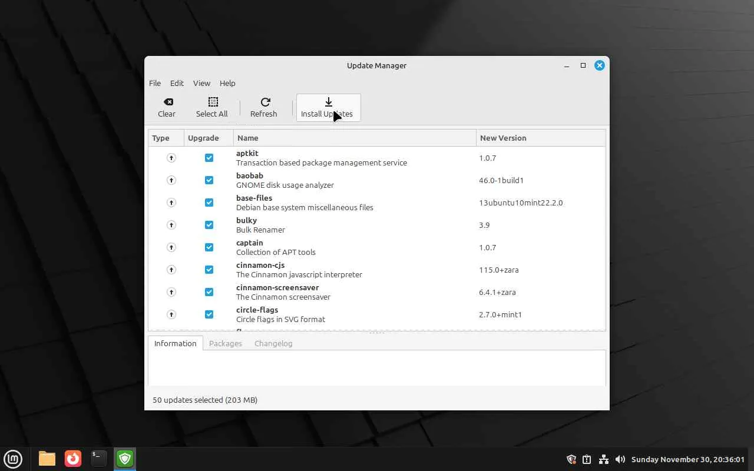
Task: Uncheck the bulky upgrade checkbox
Action: 209,225
